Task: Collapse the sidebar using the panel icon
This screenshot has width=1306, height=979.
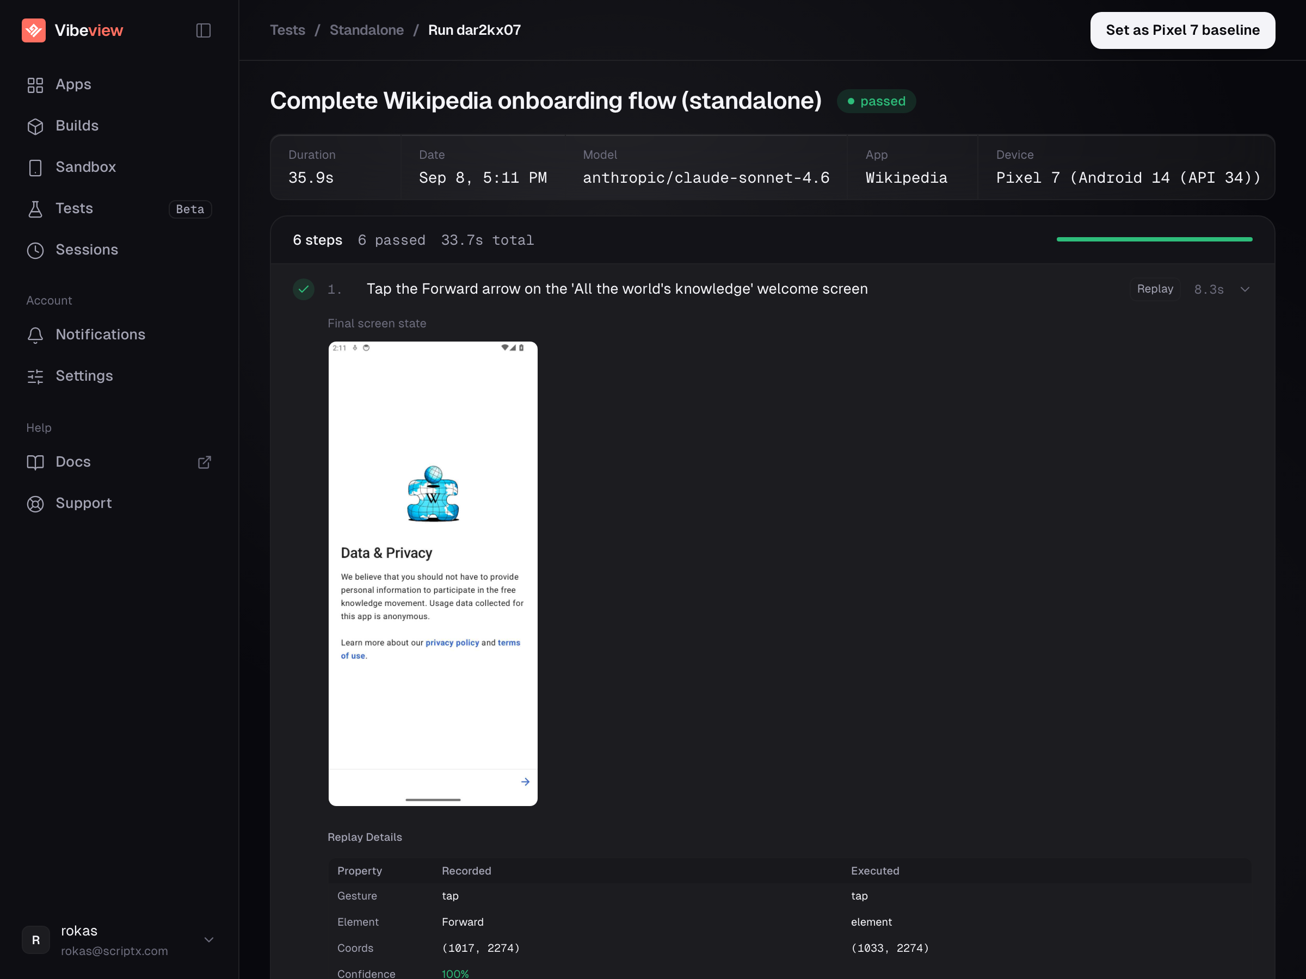Action: [203, 30]
